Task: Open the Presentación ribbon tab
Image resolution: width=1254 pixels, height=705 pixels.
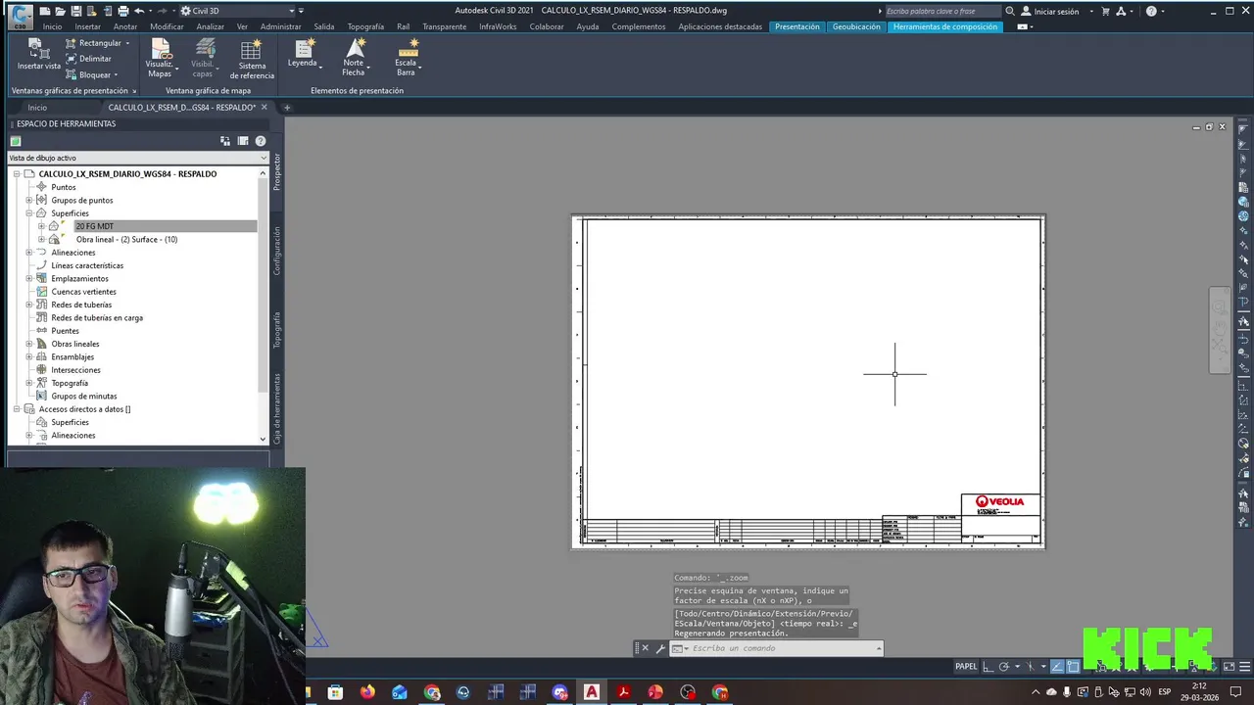Action: coord(796,26)
